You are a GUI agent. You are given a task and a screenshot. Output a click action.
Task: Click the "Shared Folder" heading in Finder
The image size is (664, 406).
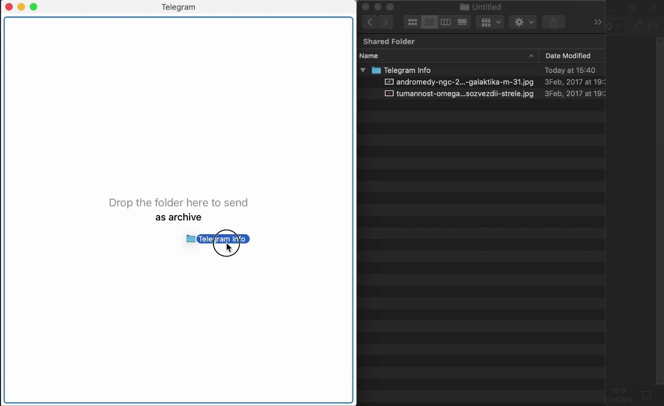coord(389,41)
